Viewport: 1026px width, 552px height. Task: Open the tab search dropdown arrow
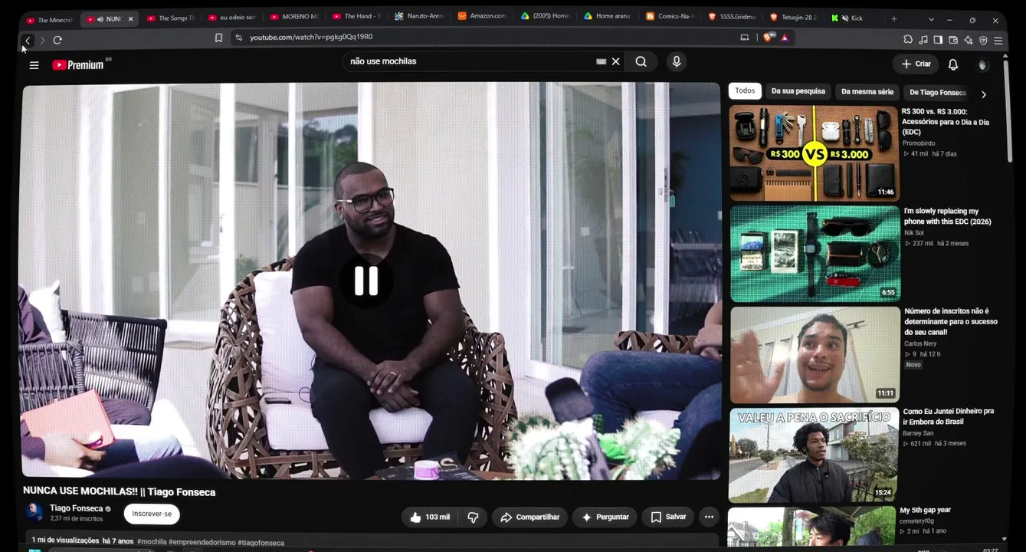tap(931, 19)
